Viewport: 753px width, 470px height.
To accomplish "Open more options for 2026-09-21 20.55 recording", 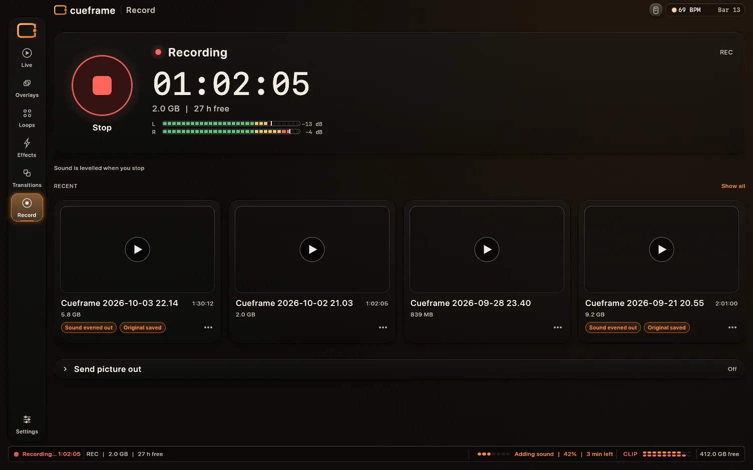I will pos(732,327).
